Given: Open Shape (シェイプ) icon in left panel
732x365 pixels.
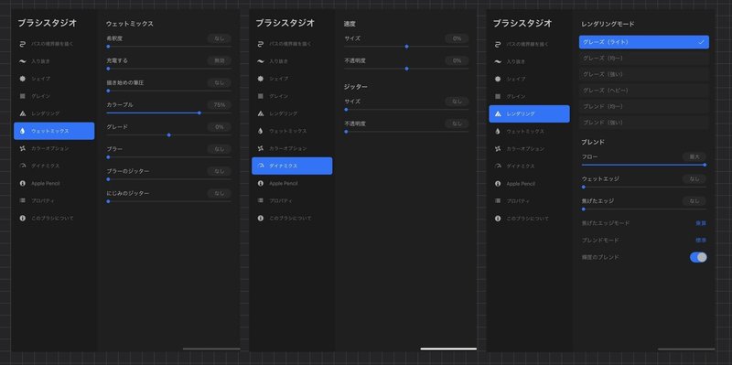Looking at the screenshot, I should [22, 79].
